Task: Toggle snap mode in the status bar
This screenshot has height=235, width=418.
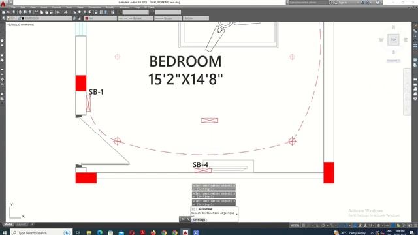Action: [x=309, y=225]
